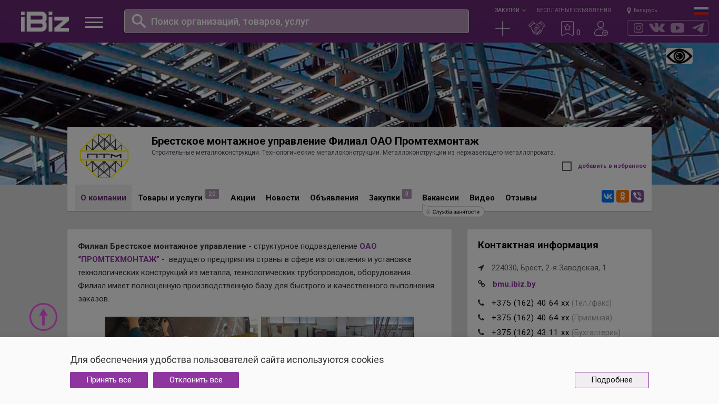719x404 pixels.
Task: Accept all cookies with Принять все
Action: pyautogui.click(x=109, y=380)
